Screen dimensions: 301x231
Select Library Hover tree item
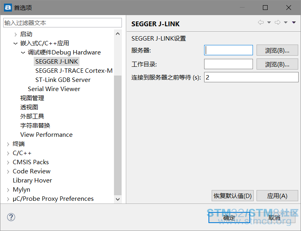coord(33,181)
